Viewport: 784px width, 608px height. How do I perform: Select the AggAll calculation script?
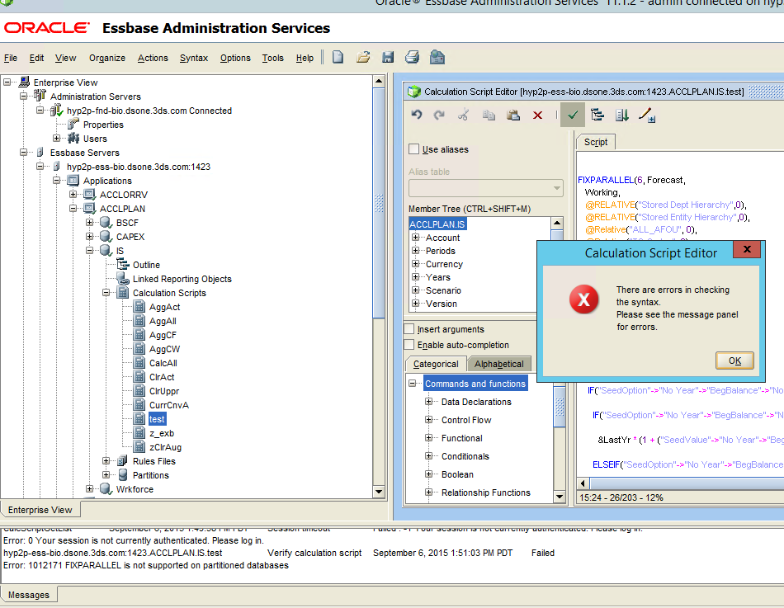pyautogui.click(x=163, y=321)
